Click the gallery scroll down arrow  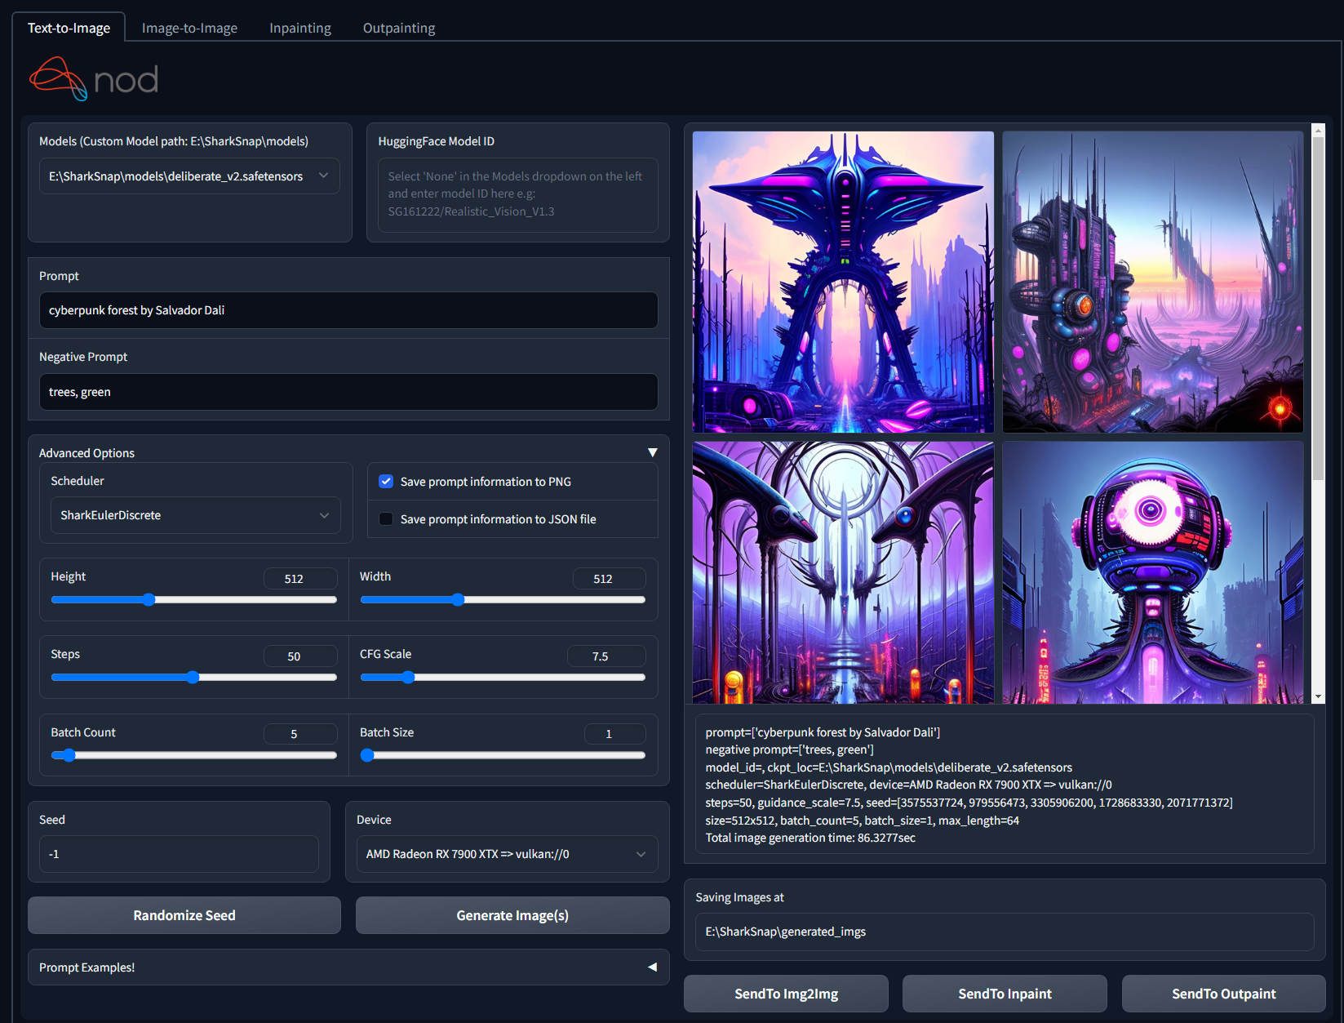(1318, 697)
